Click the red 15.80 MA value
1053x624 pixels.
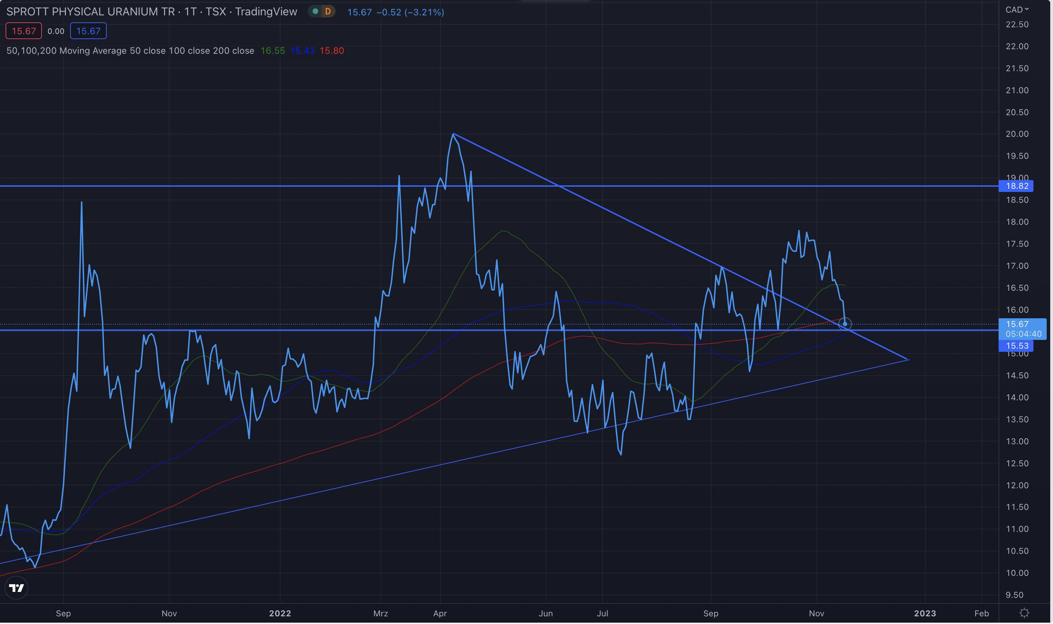[332, 51]
